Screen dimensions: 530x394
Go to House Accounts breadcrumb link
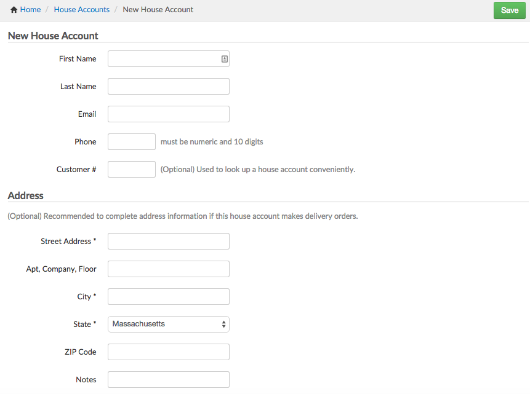tap(81, 10)
